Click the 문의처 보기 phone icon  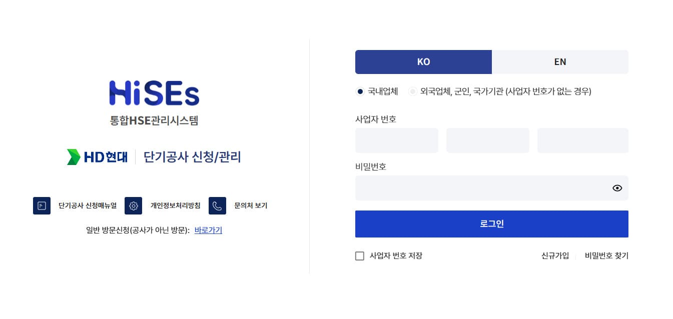tap(217, 205)
